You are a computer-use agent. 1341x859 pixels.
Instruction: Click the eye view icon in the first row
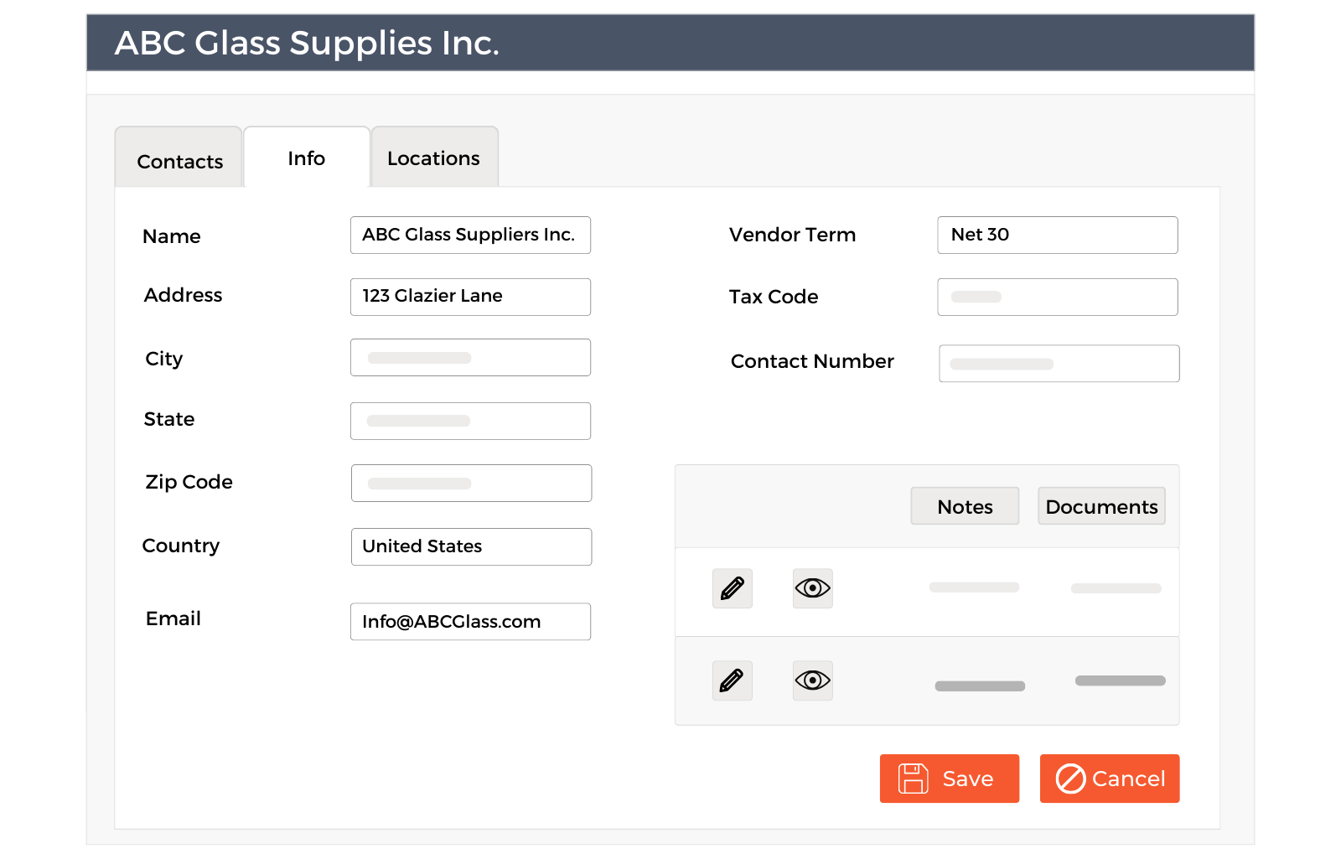point(812,588)
